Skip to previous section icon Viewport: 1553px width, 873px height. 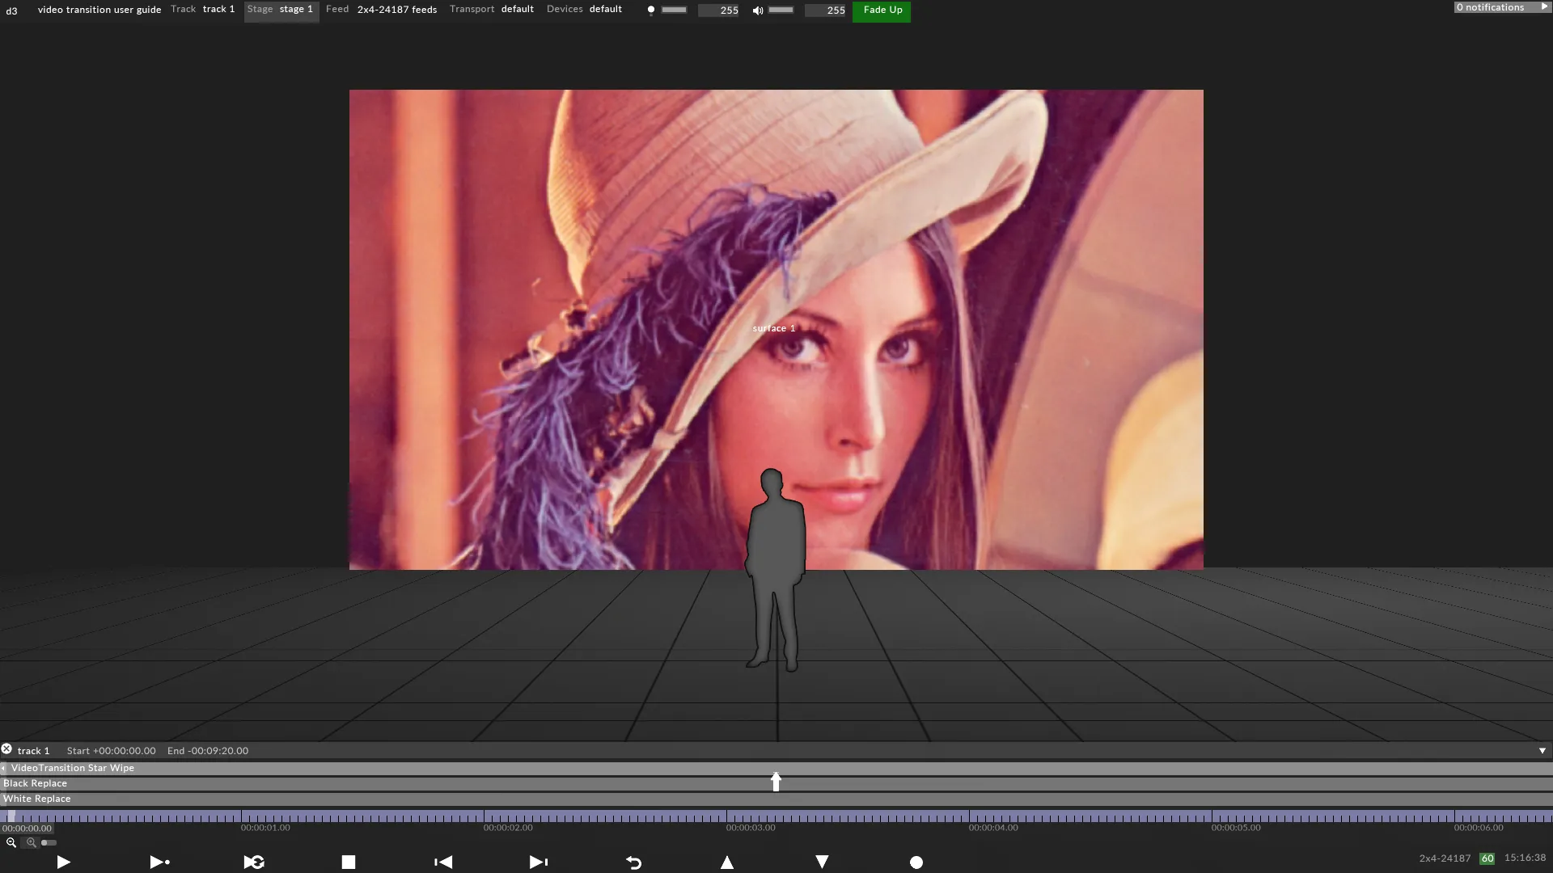[442, 862]
